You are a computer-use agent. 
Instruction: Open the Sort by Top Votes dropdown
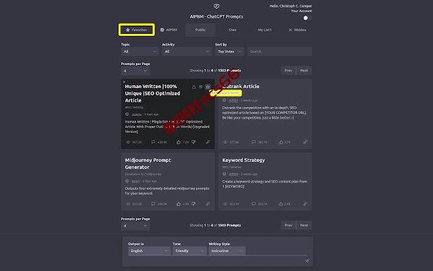pyautogui.click(x=230, y=51)
